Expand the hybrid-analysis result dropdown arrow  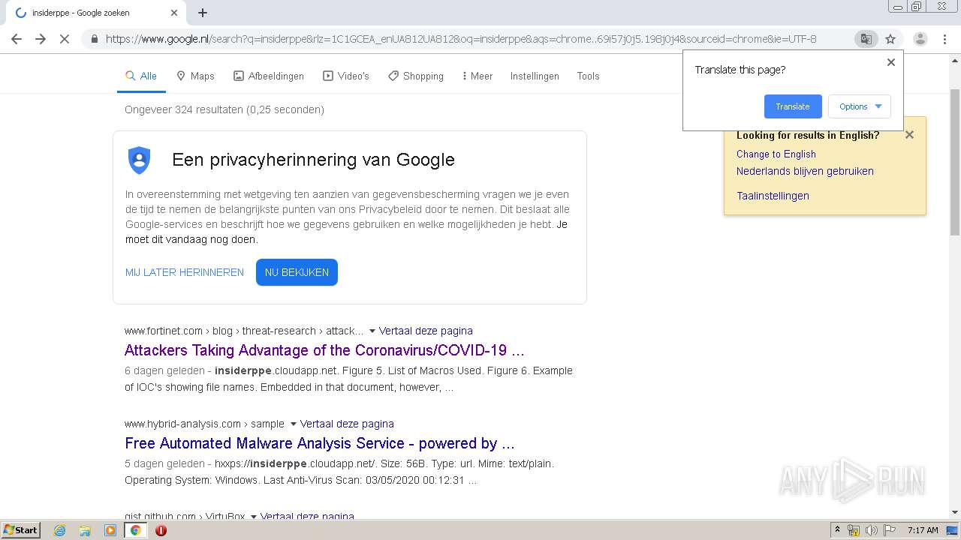(x=293, y=424)
